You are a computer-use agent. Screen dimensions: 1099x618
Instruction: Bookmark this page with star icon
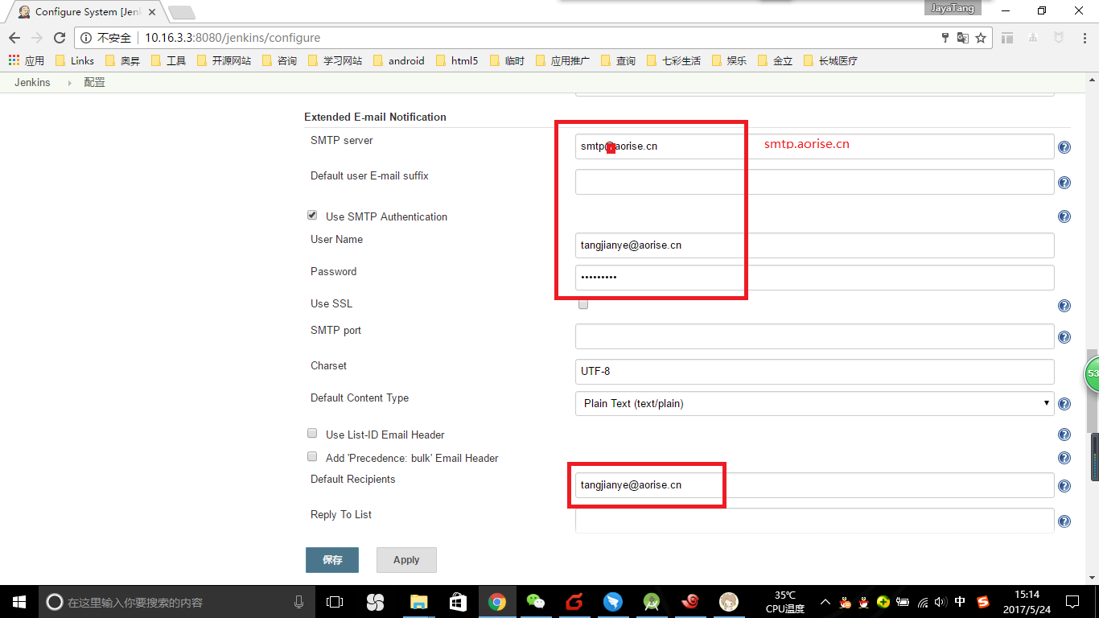click(x=981, y=38)
